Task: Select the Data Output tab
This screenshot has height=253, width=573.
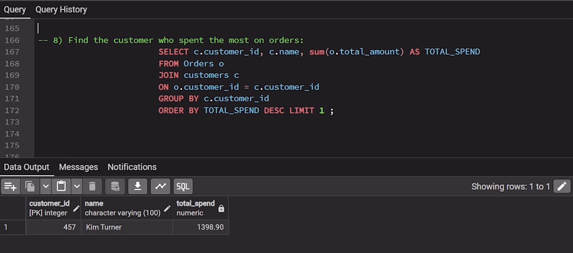Action: [x=27, y=167]
